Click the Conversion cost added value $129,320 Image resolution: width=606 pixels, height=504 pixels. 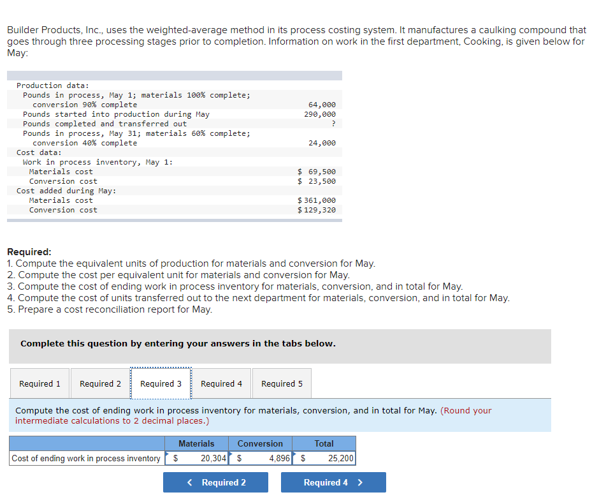click(318, 209)
